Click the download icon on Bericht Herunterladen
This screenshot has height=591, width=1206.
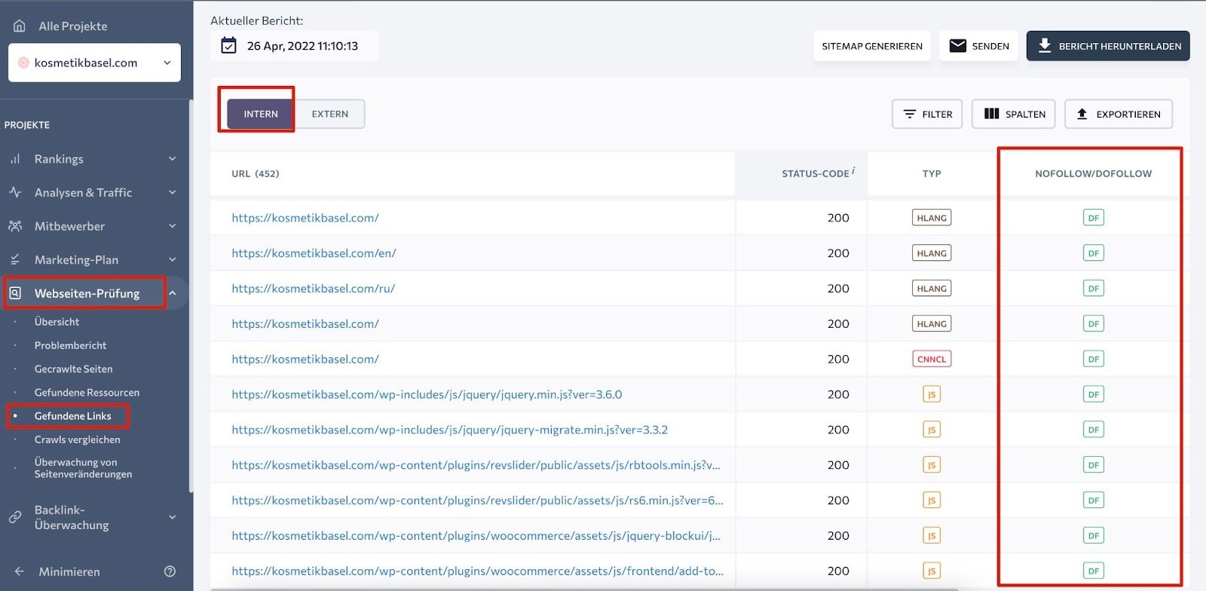coord(1045,46)
